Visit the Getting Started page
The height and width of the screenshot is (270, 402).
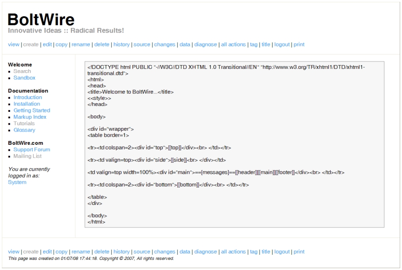(32, 110)
